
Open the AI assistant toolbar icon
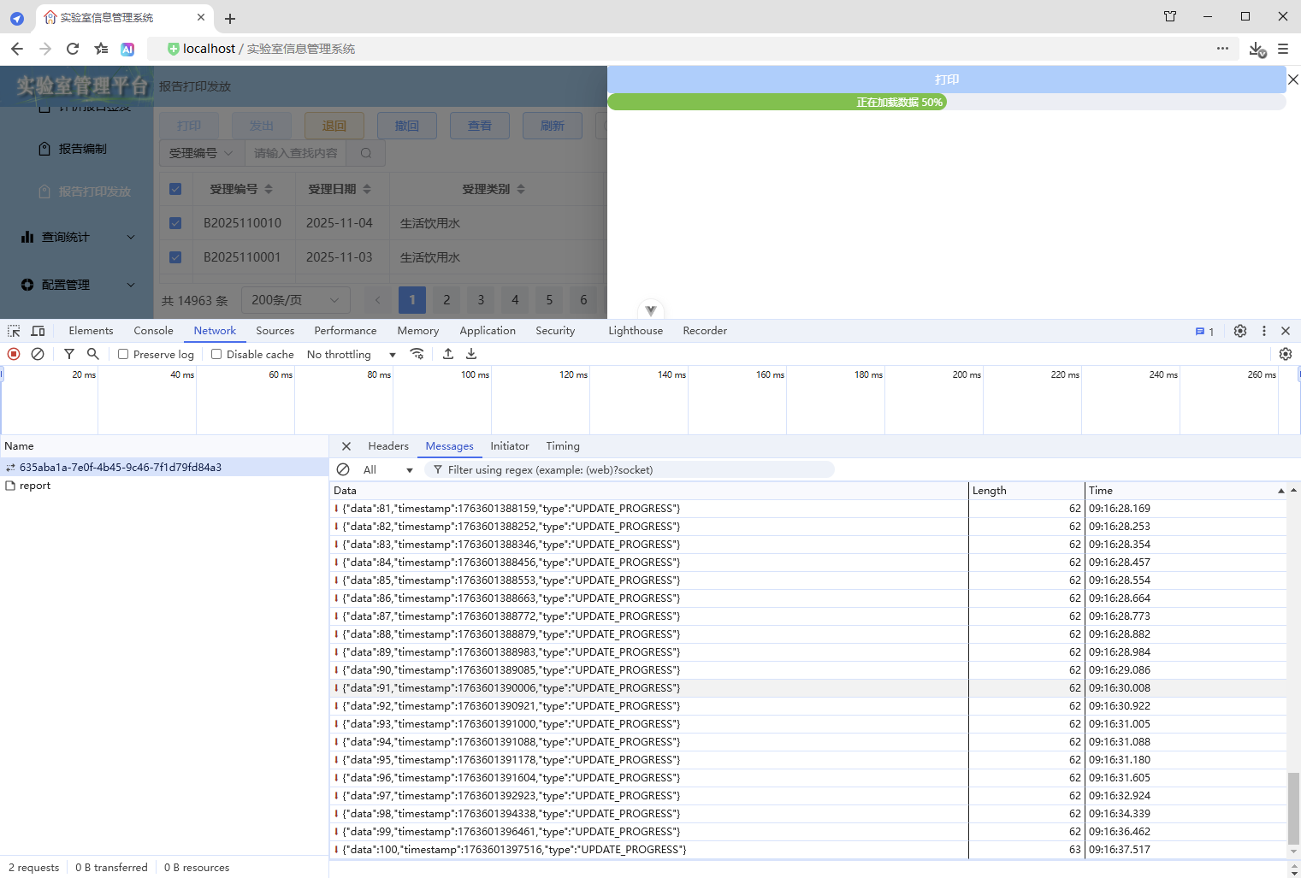click(x=127, y=50)
